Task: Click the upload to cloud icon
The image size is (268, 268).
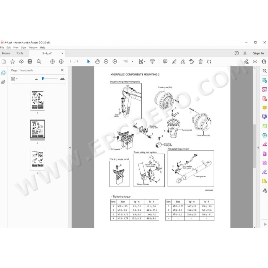Action: (x=21, y=62)
